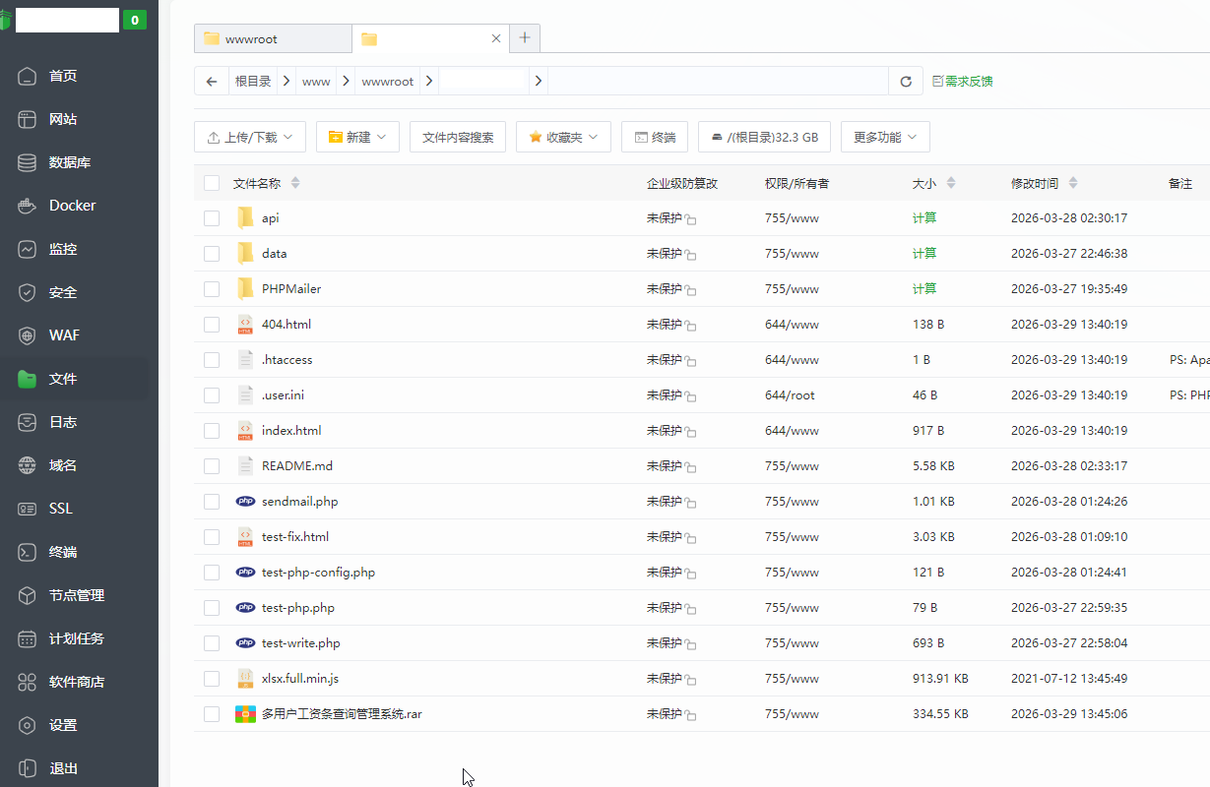Open a new tab with the plus button
Screen dimensions: 1210x787
524,38
